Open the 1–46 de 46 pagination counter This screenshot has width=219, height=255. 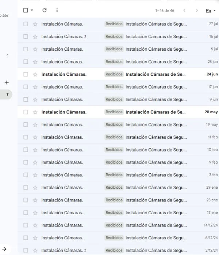point(165,11)
